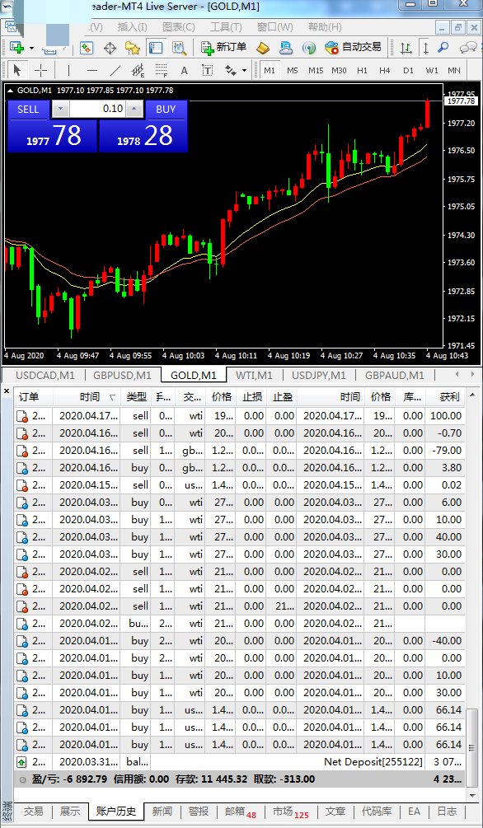Click the zoom-in magnifier icon
The height and width of the screenshot is (828, 483).
tap(443, 48)
